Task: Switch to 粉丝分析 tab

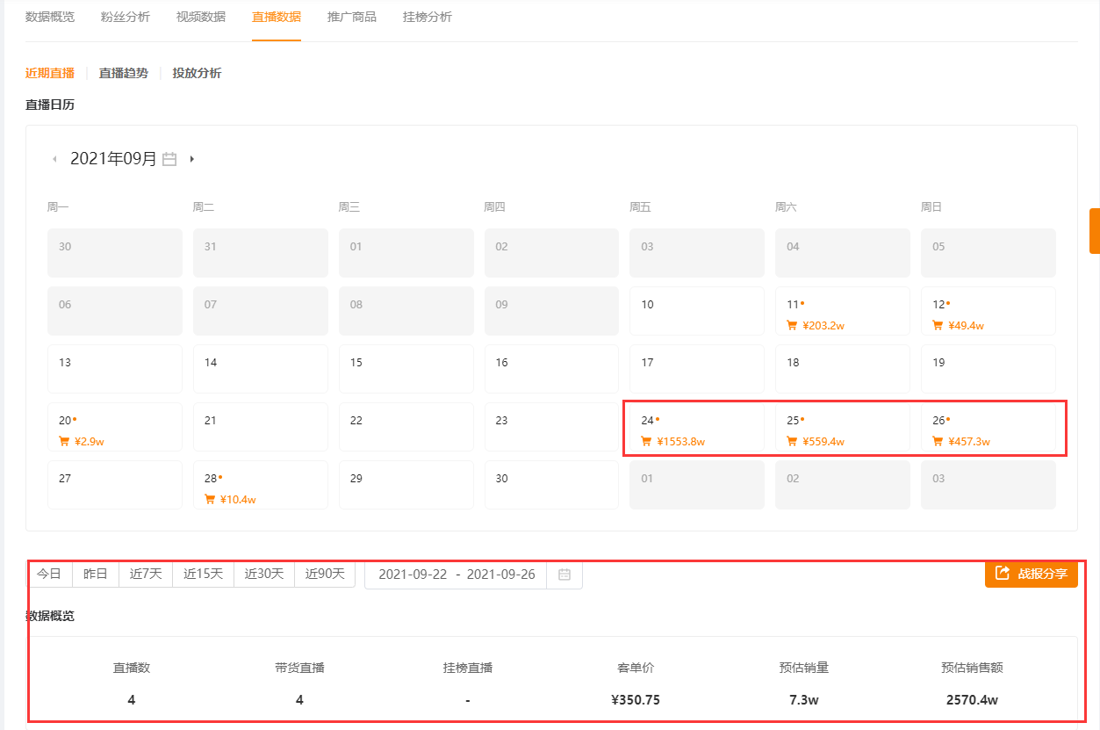Action: (126, 17)
